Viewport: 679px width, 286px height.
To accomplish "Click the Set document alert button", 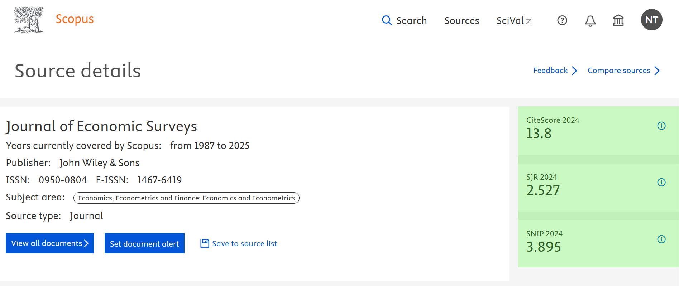I will coord(144,243).
